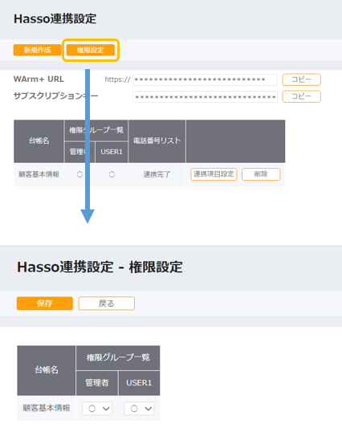
Task: Click the WArm+ URL input field
Action: coord(205,79)
